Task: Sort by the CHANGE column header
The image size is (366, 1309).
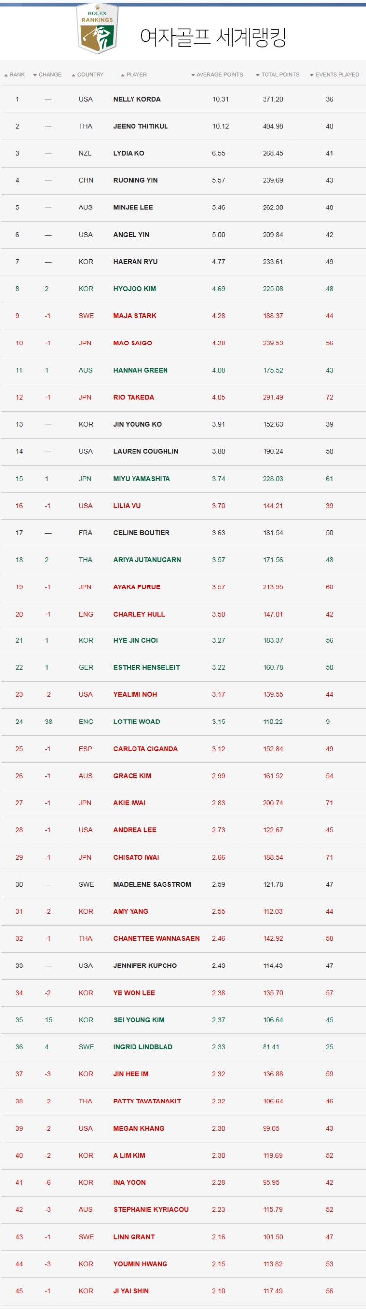Action: click(47, 75)
